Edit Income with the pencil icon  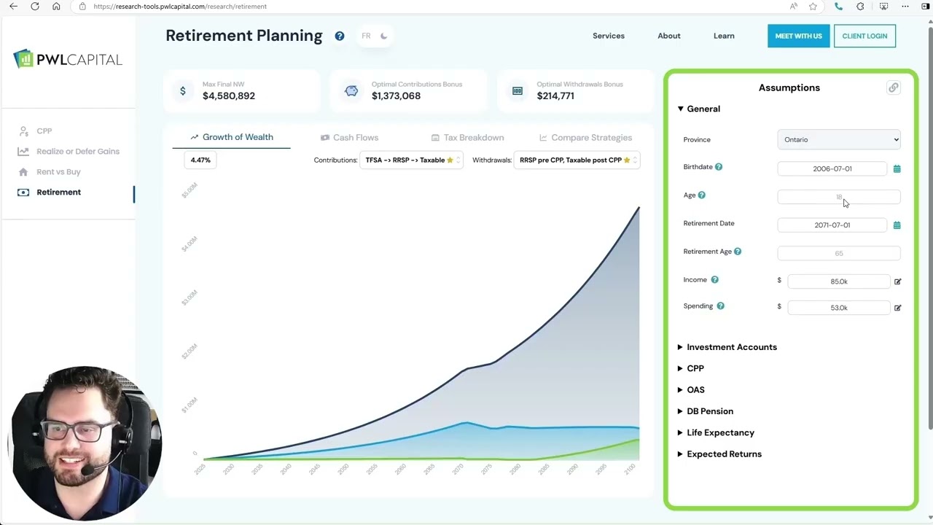(897, 281)
